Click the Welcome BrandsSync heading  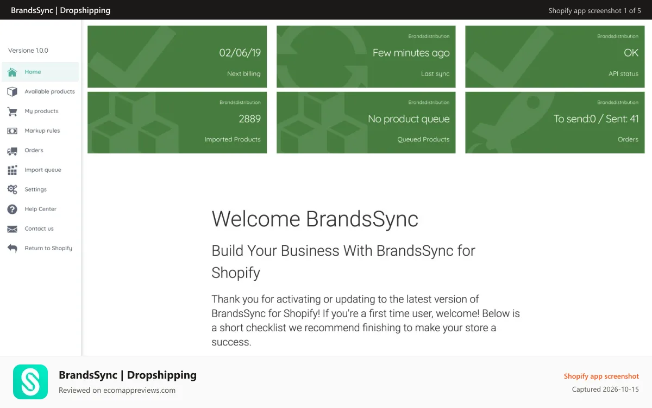tap(315, 219)
